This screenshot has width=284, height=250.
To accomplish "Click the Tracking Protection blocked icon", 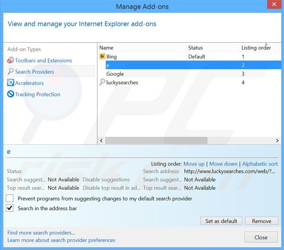I will 10,94.
